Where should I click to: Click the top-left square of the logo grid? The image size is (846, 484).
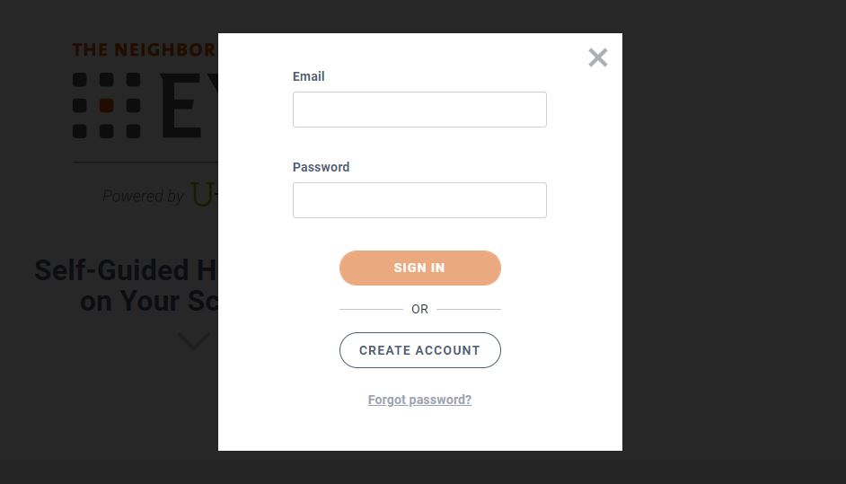pos(80,80)
